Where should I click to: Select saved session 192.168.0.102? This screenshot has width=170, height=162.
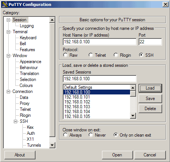(x=97, y=102)
